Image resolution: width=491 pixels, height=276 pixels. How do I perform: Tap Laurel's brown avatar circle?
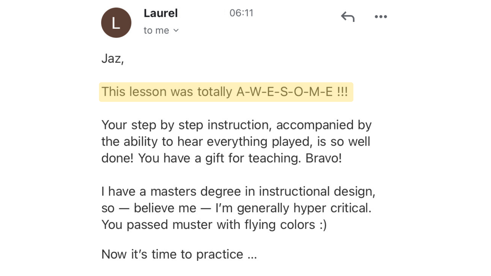coord(116,23)
